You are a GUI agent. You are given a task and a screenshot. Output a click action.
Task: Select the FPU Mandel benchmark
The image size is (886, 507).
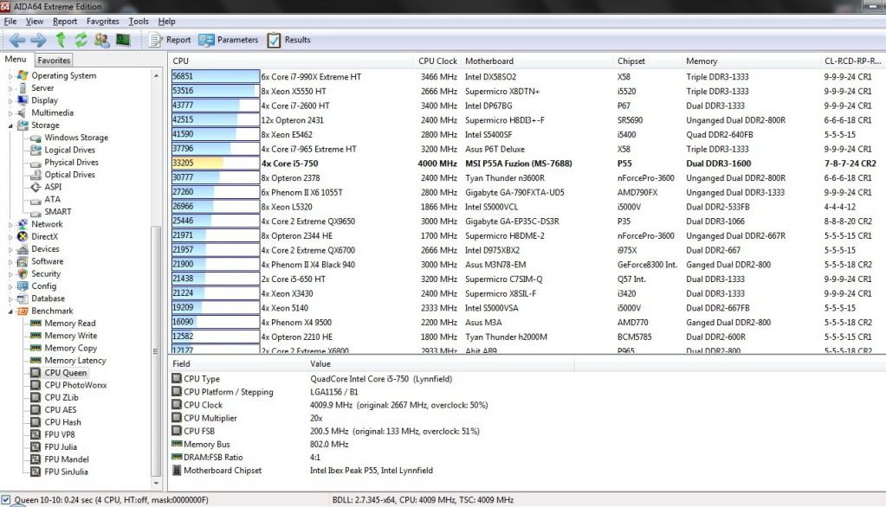[67, 459]
